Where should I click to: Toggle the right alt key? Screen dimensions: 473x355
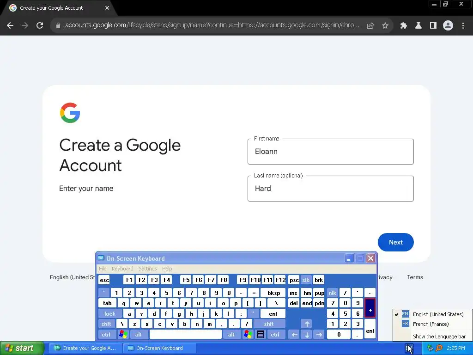coord(231,335)
